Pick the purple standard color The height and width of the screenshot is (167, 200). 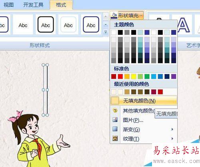click(174, 76)
